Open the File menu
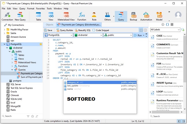The width and height of the screenshot is (187, 124). pyautogui.click(x=3, y=9)
